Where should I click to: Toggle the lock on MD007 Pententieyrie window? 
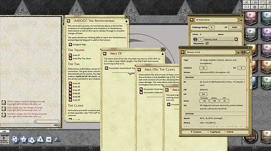tap(126, 21)
